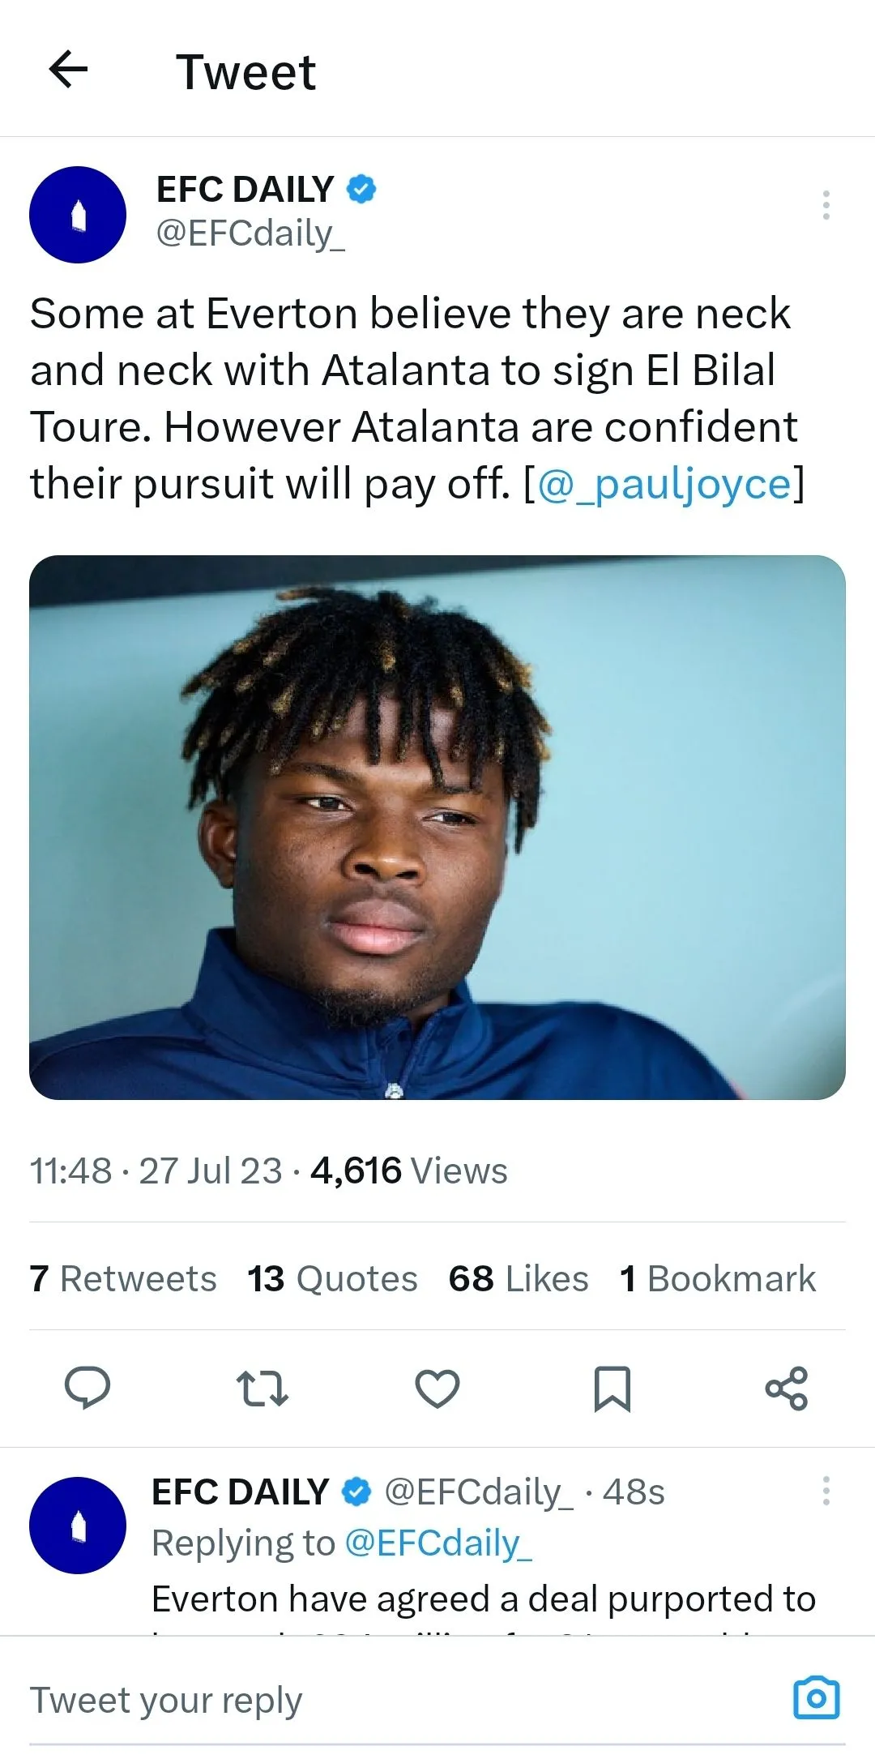This screenshot has height=1759, width=875.
Task: View the 68 Likes list
Action: tap(519, 1278)
